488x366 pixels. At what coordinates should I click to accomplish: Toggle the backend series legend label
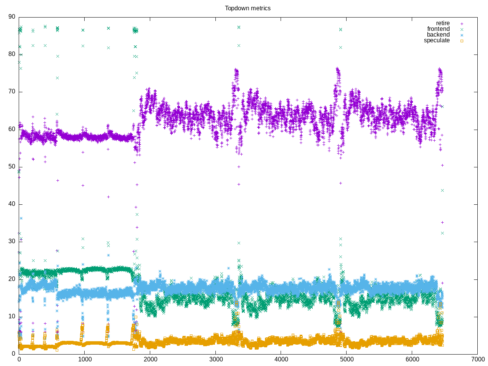click(438, 35)
